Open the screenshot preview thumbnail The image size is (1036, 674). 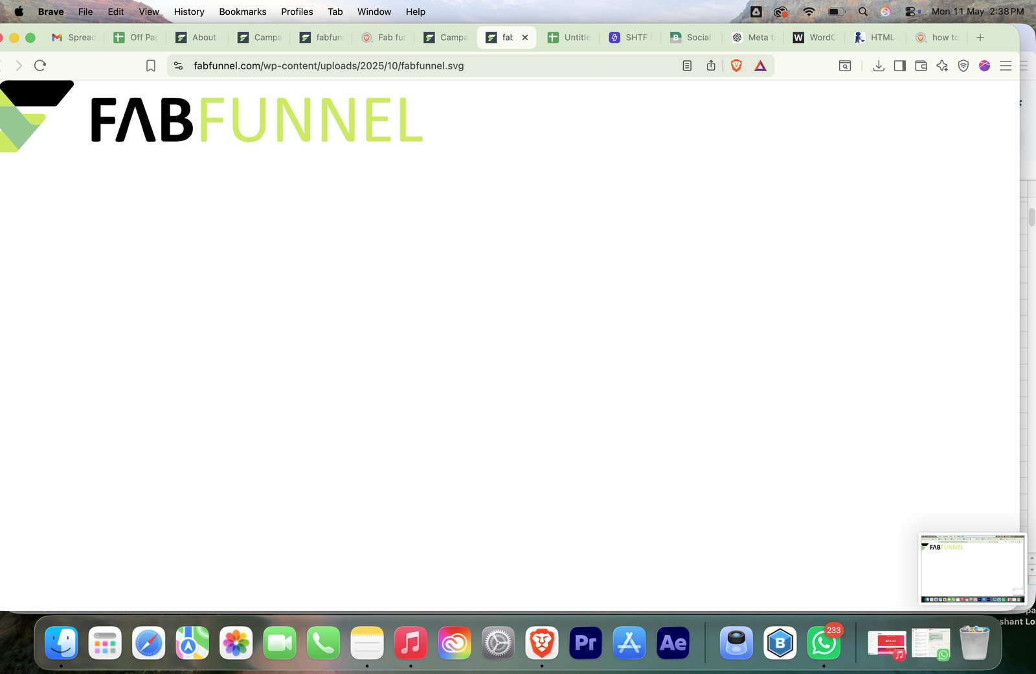tap(973, 568)
